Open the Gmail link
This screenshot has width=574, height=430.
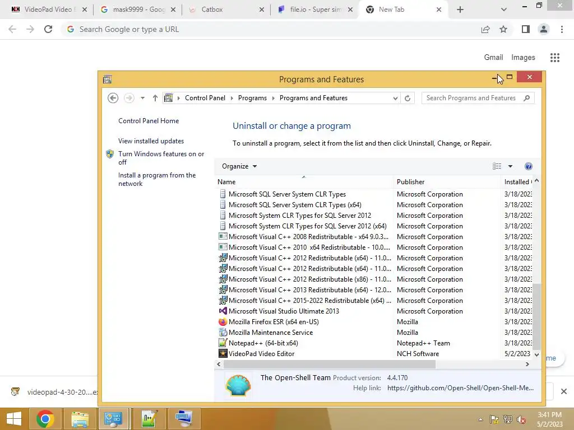[x=493, y=58]
